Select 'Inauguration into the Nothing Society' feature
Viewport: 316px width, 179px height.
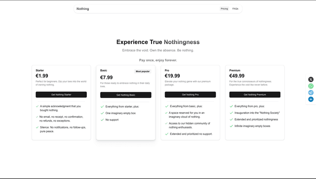(x=257, y=113)
